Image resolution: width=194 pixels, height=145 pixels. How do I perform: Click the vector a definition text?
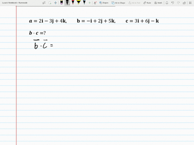pos(48,21)
